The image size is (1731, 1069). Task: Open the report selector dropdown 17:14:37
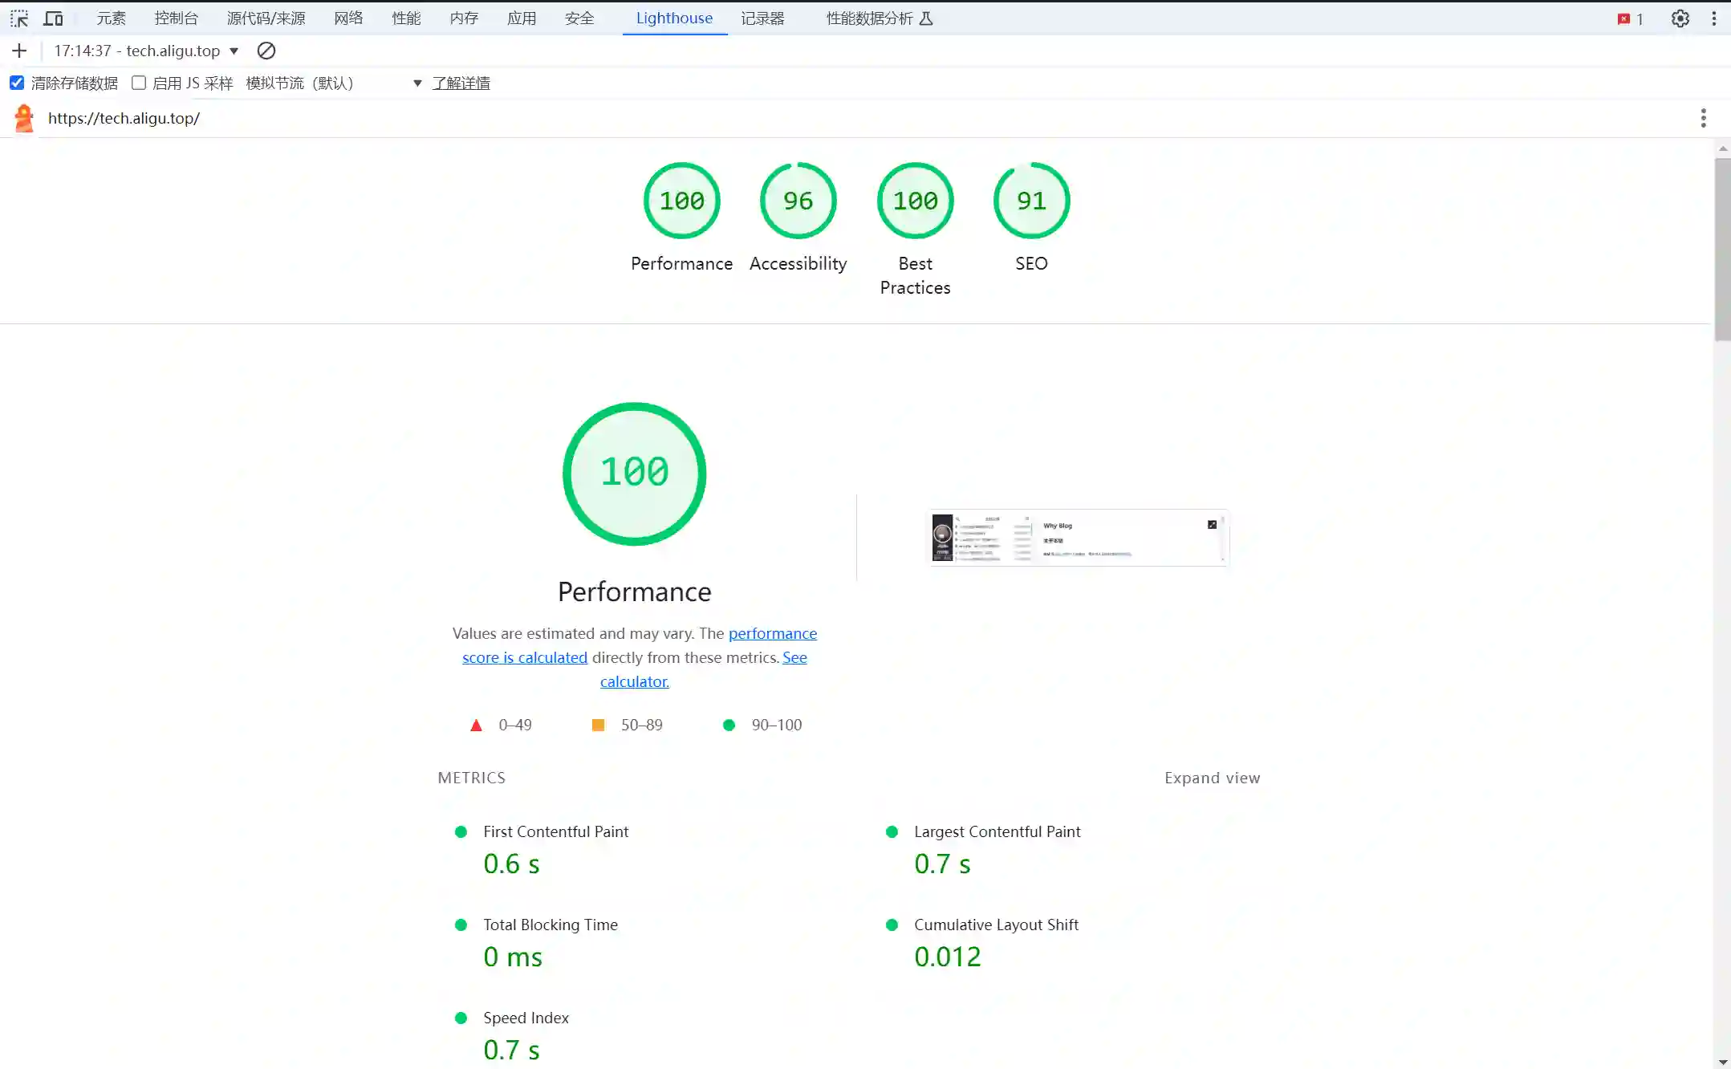click(146, 51)
